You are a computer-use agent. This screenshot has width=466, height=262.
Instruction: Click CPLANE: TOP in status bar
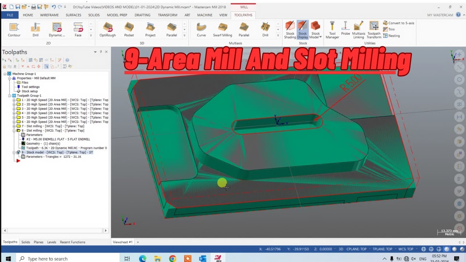[357, 249]
